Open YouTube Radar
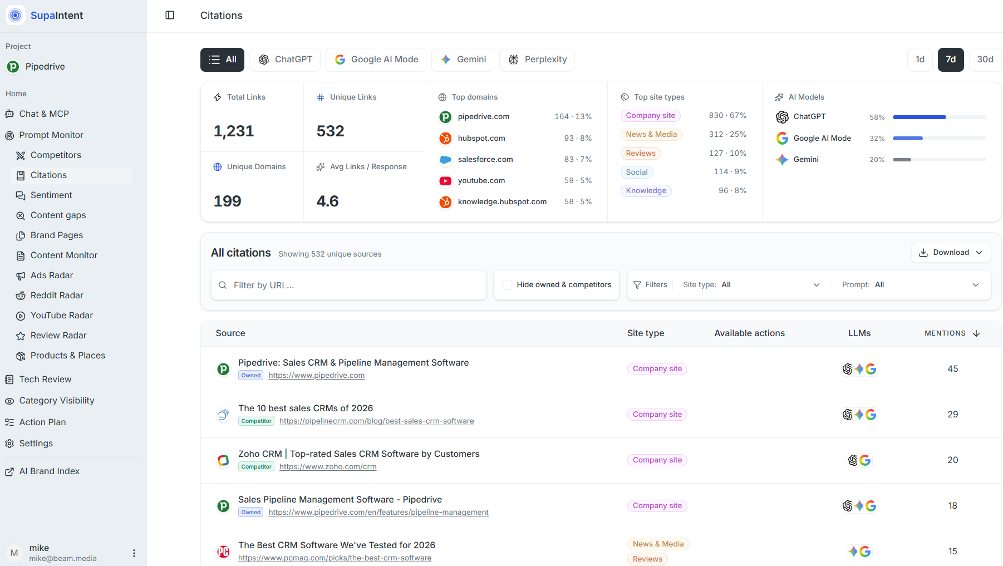 coord(62,315)
